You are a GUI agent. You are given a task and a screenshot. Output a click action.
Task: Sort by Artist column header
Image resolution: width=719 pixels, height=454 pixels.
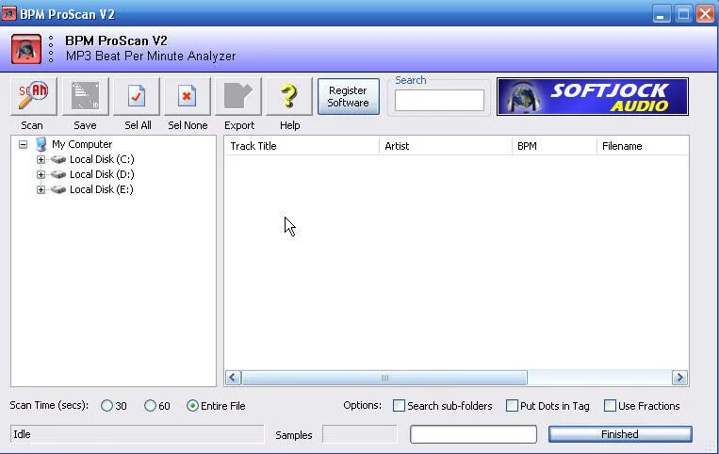tap(445, 146)
